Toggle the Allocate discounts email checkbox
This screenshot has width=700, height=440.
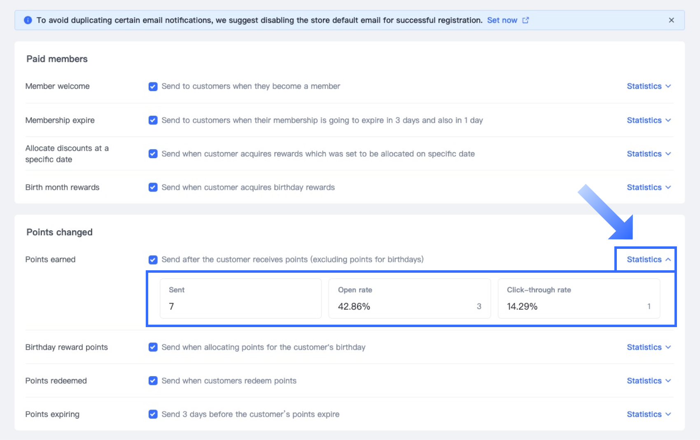pos(153,154)
